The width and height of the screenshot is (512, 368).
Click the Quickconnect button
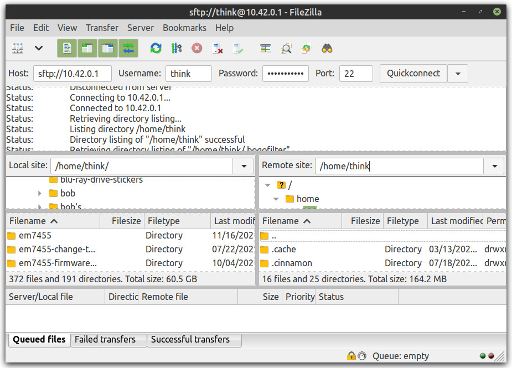coord(413,74)
